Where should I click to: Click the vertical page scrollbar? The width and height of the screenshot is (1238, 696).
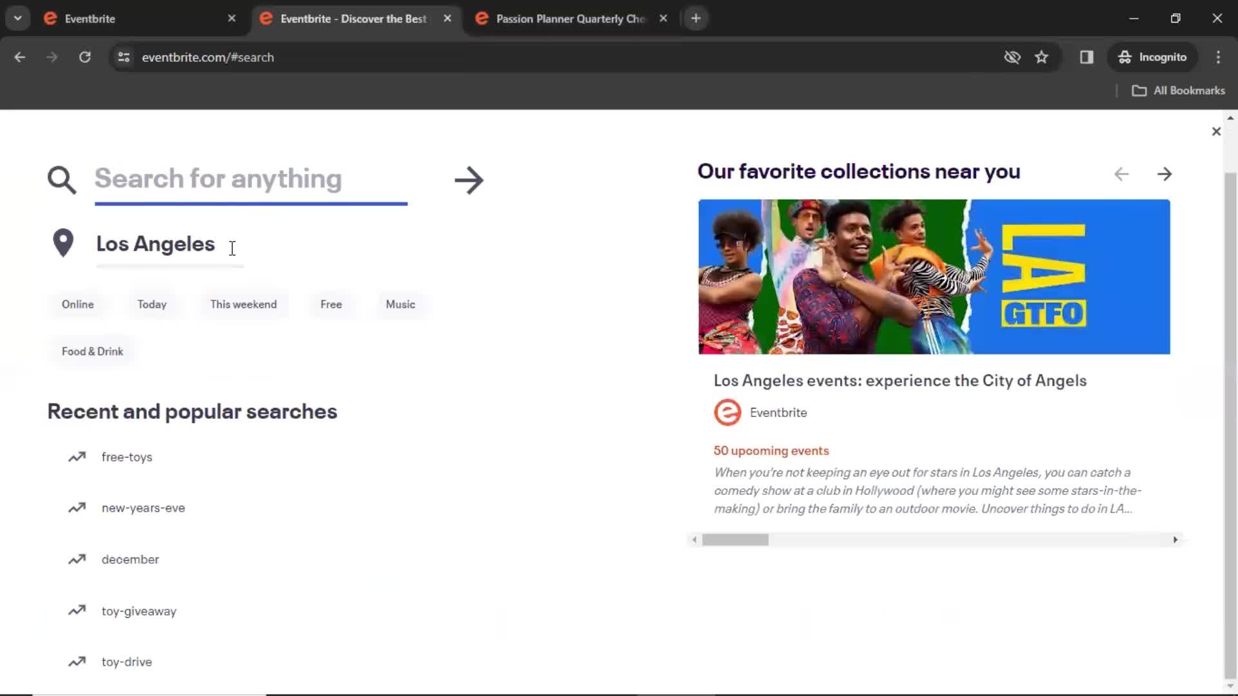(x=1230, y=425)
